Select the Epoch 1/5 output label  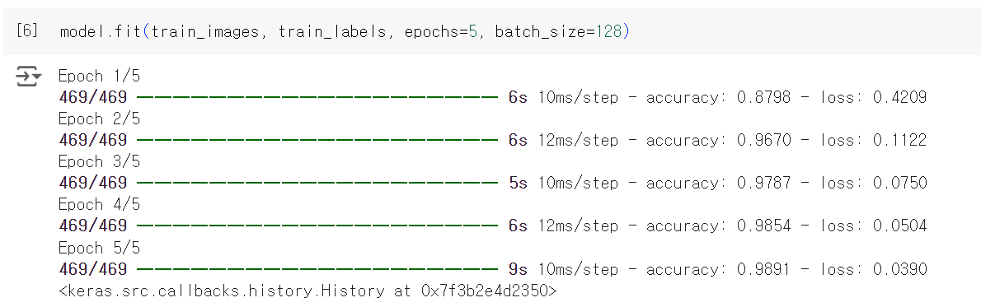[100, 77]
